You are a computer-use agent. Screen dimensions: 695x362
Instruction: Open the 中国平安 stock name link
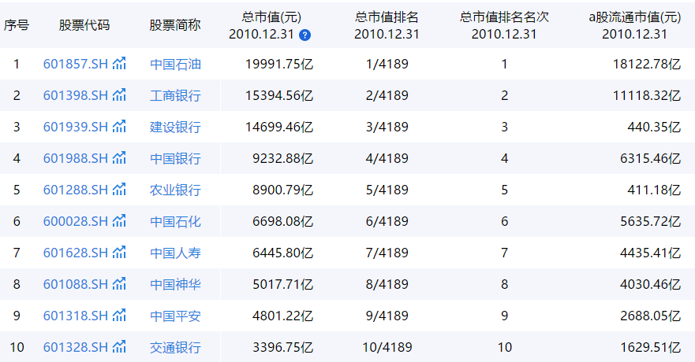175,316
